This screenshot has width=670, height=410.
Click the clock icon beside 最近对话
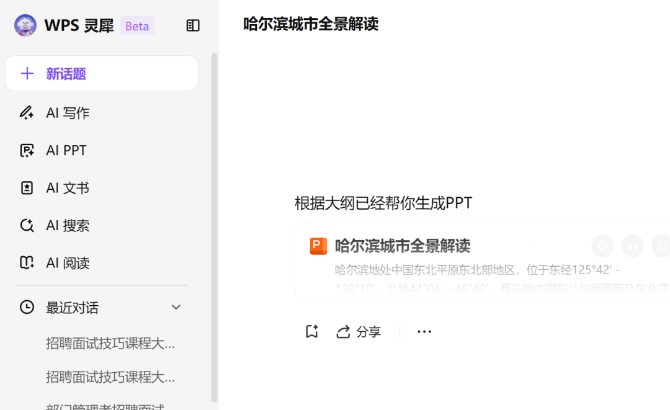(x=27, y=307)
